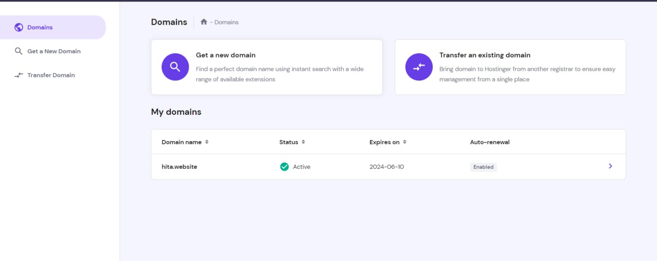The height and width of the screenshot is (261, 657).
Task: Sort domains by Status column arrows
Action: (x=303, y=142)
